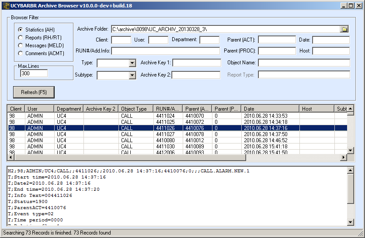Sort by the Date column header
This screenshot has width=365, height=238.
tap(270, 109)
